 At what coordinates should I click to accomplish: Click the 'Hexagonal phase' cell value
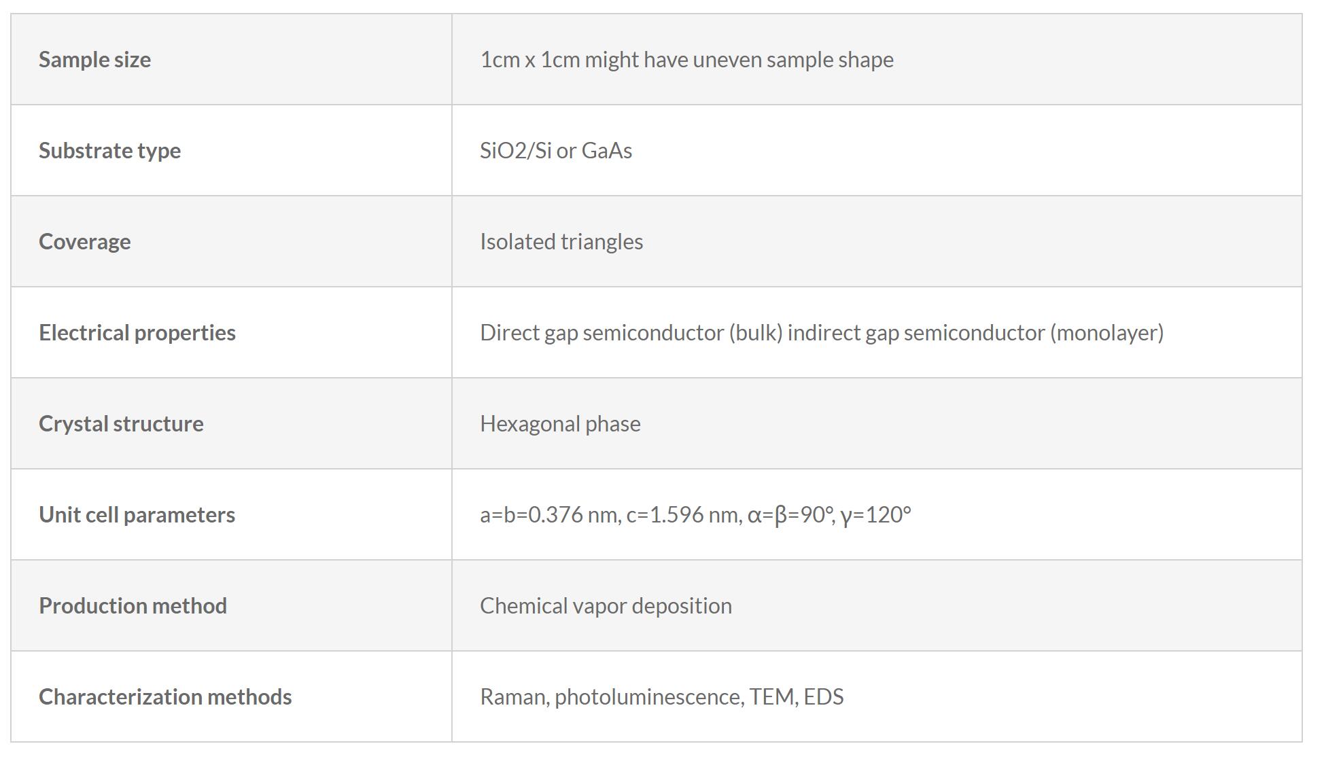point(560,424)
